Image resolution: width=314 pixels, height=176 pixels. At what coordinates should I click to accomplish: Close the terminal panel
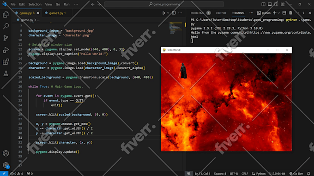[x=310, y=13]
